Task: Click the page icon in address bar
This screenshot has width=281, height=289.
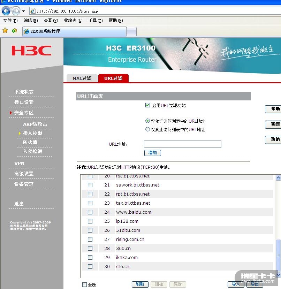Action: point(33,11)
